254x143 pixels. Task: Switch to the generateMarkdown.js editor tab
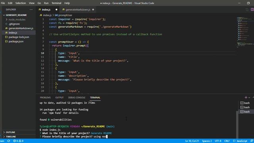78,10
